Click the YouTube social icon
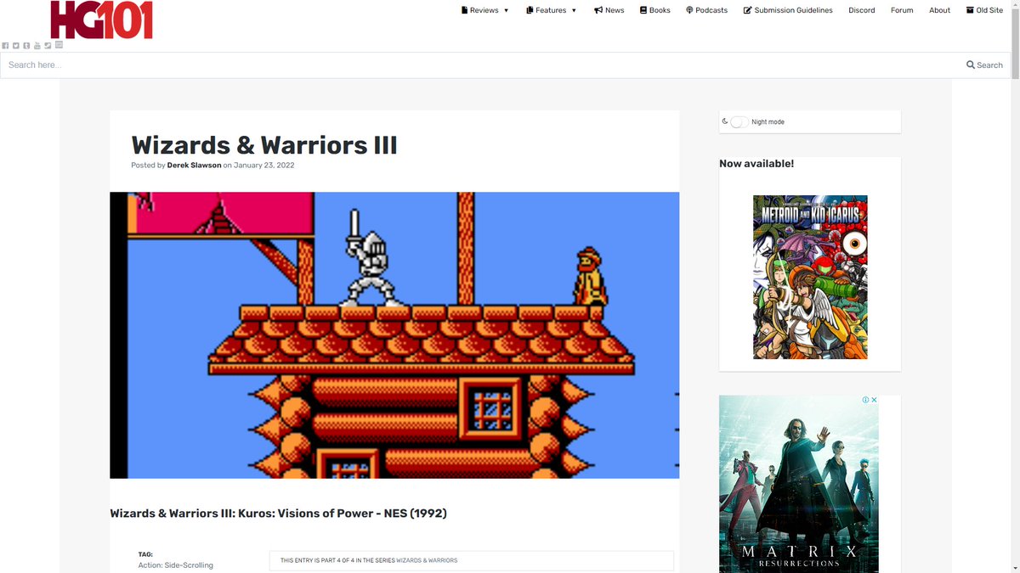Viewport: 1020px width, 573px height. (x=37, y=45)
